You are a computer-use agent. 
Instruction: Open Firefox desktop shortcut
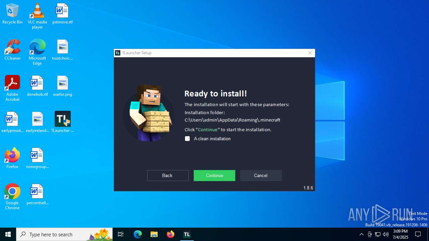coord(12,158)
